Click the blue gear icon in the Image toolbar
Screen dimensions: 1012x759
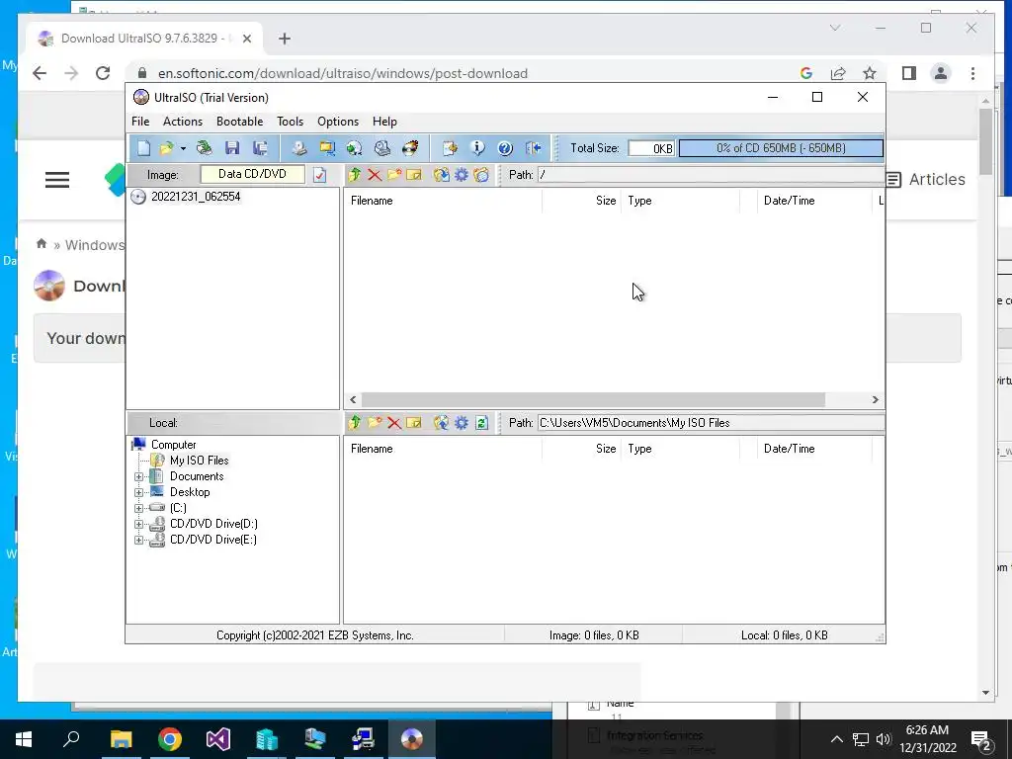pyautogui.click(x=462, y=174)
